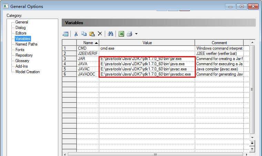Select the General category
Image resolution: width=262 pixels, height=156 pixels.
point(22,22)
